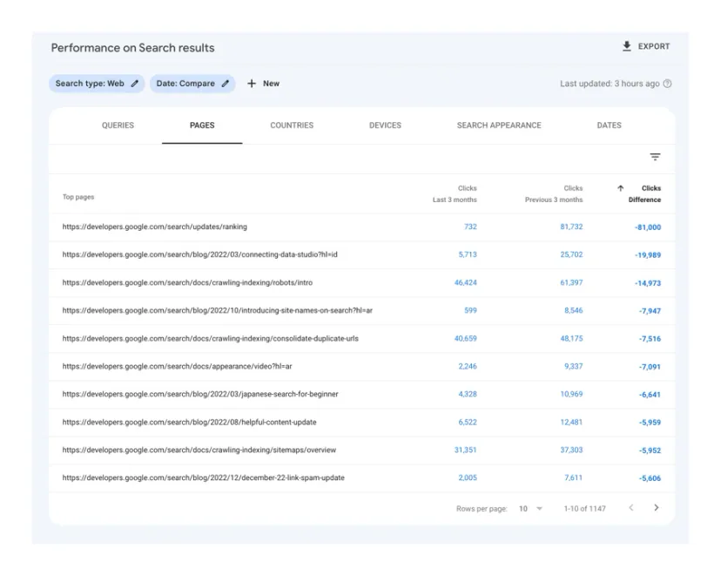Open the Devices tab
Image resolution: width=721 pixels, height=576 pixels.
[x=385, y=125]
